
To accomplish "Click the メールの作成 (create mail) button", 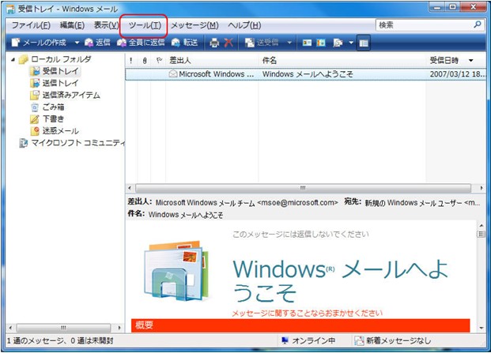I will pos(39,42).
